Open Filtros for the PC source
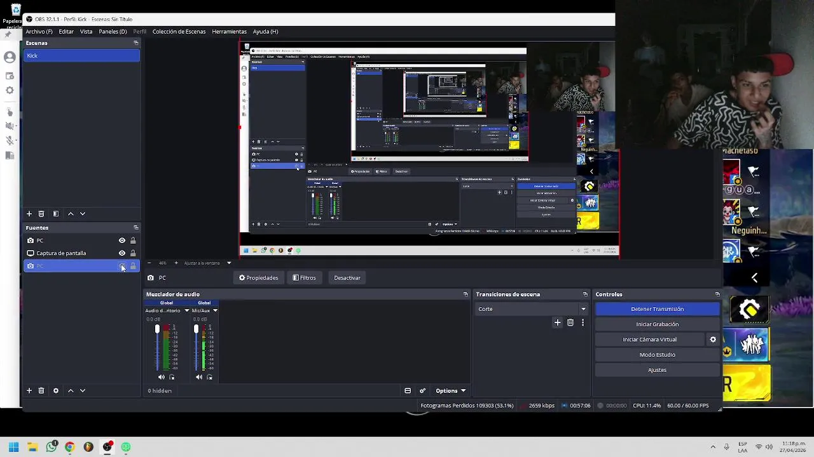The height and width of the screenshot is (457, 814). (304, 278)
